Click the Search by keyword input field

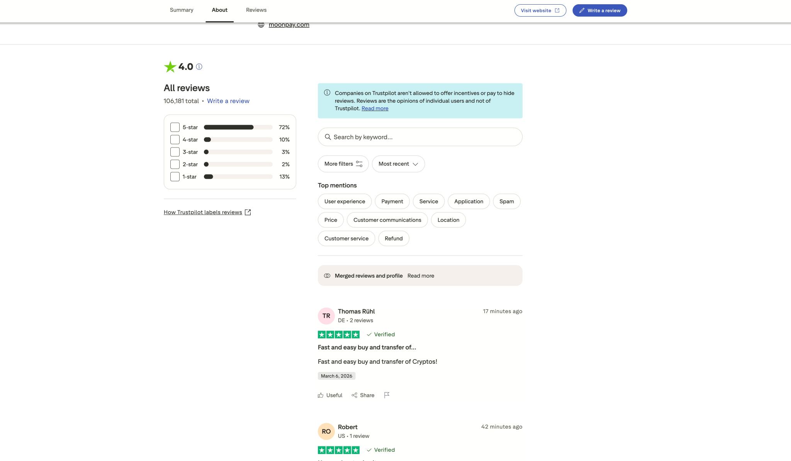[x=420, y=137]
